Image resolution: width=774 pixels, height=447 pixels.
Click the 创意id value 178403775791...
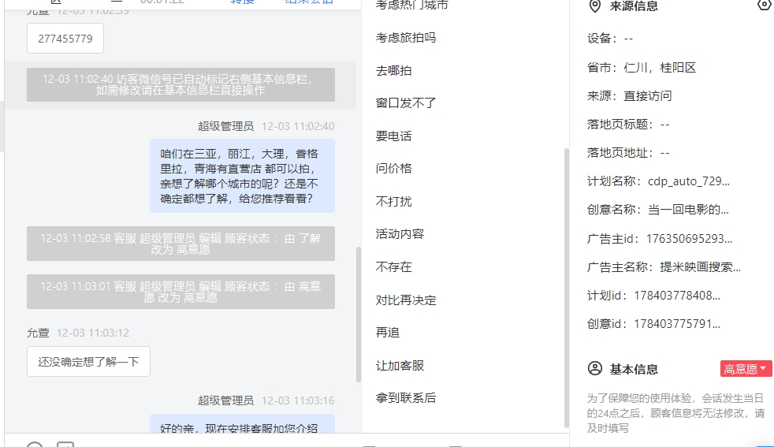point(677,325)
